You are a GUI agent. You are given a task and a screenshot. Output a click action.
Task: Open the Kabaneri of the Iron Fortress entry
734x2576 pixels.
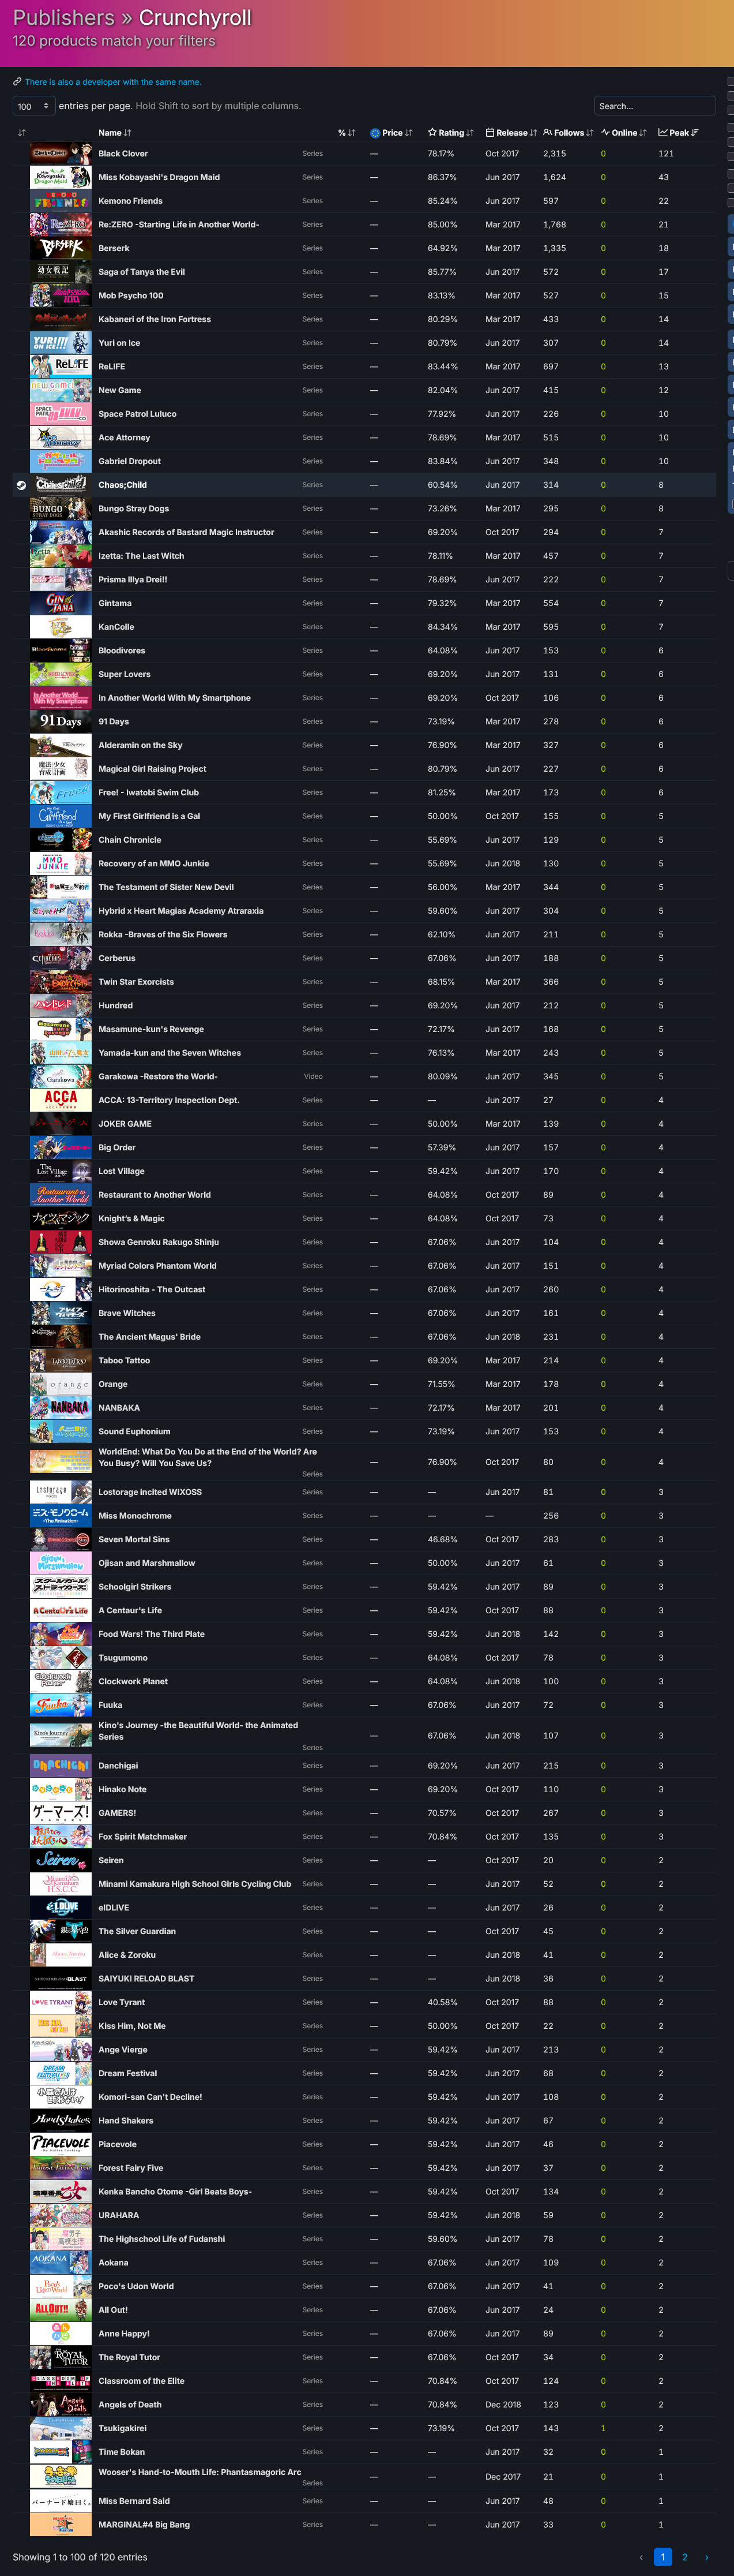click(155, 319)
